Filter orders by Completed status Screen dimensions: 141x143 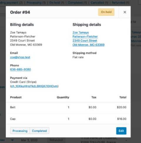pyautogui.click(x=77, y=3)
